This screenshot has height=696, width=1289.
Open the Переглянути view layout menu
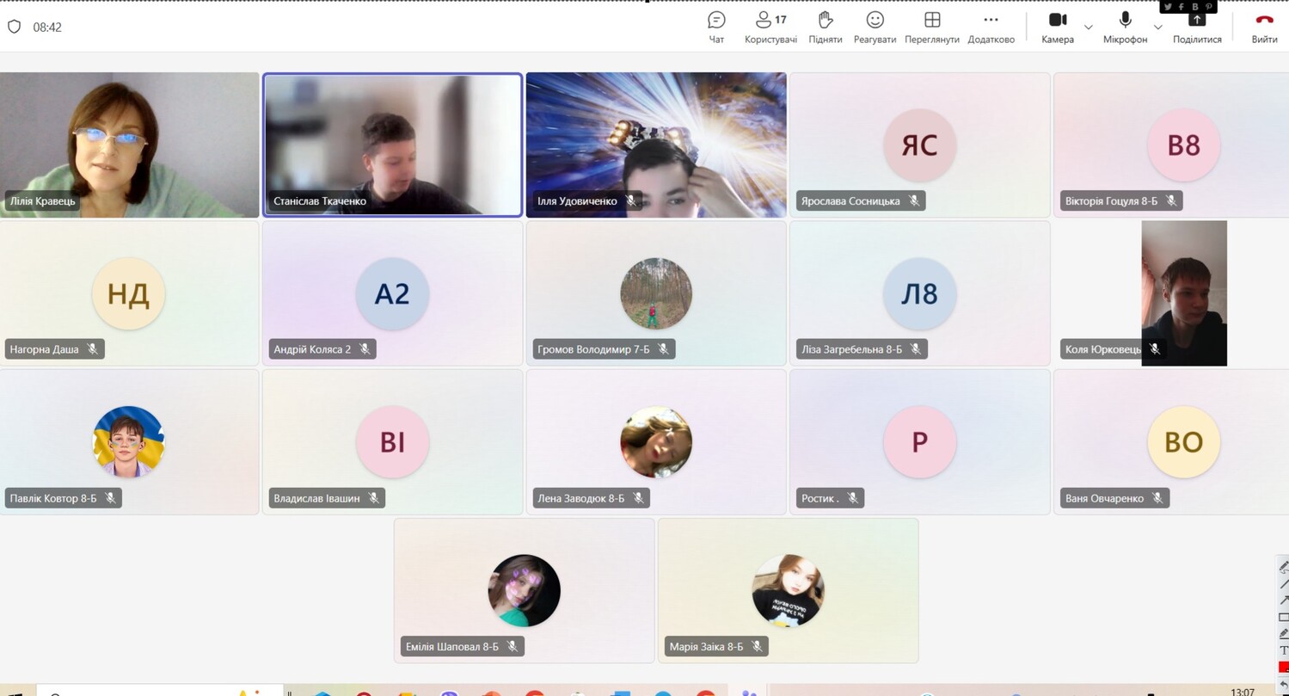pyautogui.click(x=931, y=27)
